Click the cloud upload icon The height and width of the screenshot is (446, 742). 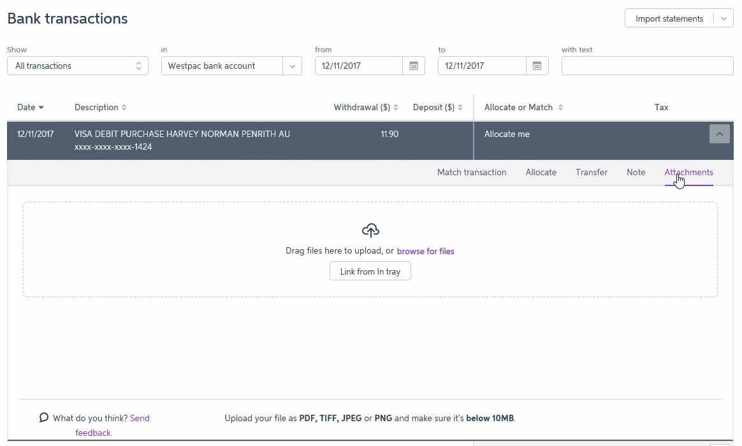pyautogui.click(x=370, y=231)
